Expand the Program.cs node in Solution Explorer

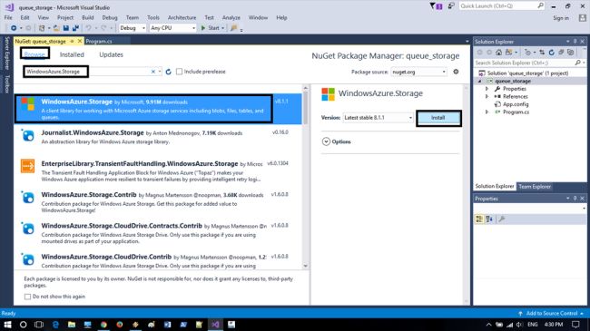pos(487,112)
